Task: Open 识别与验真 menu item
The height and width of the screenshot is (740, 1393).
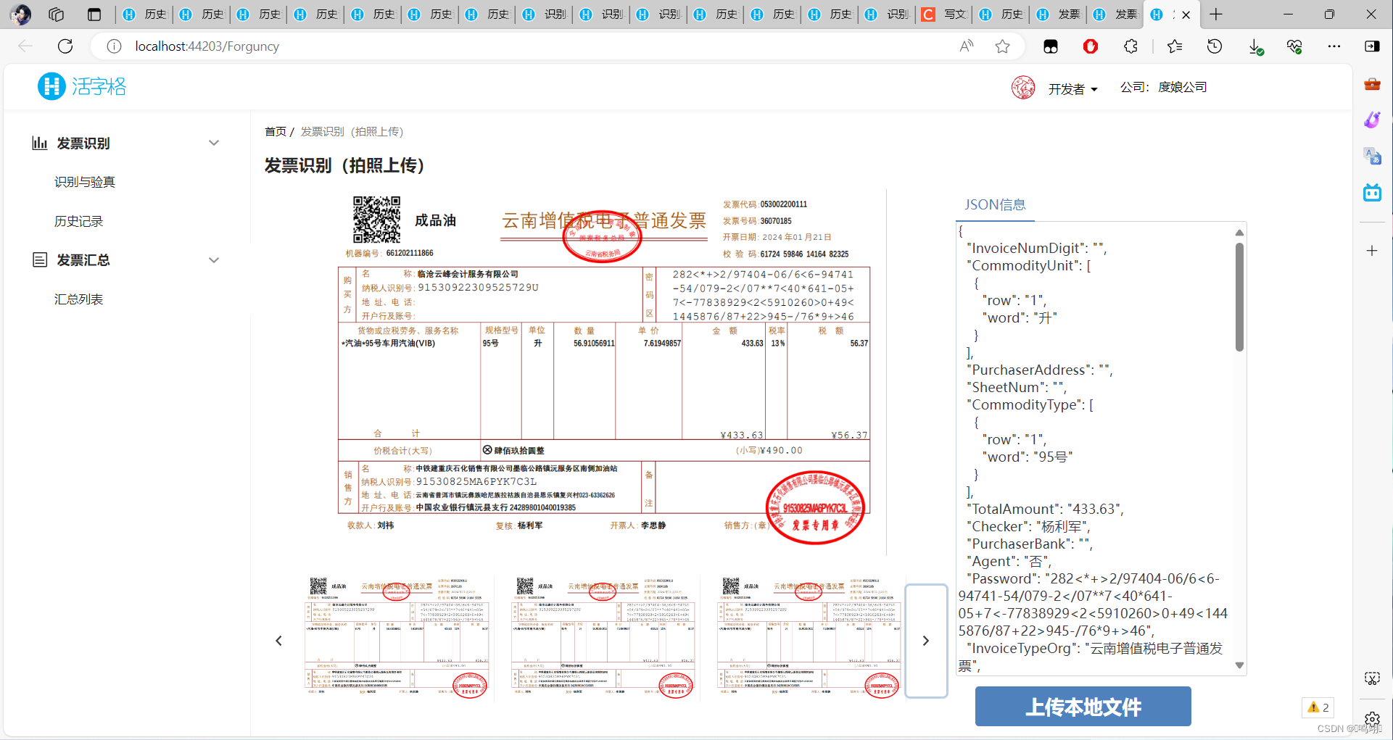Action: pyautogui.click(x=85, y=182)
